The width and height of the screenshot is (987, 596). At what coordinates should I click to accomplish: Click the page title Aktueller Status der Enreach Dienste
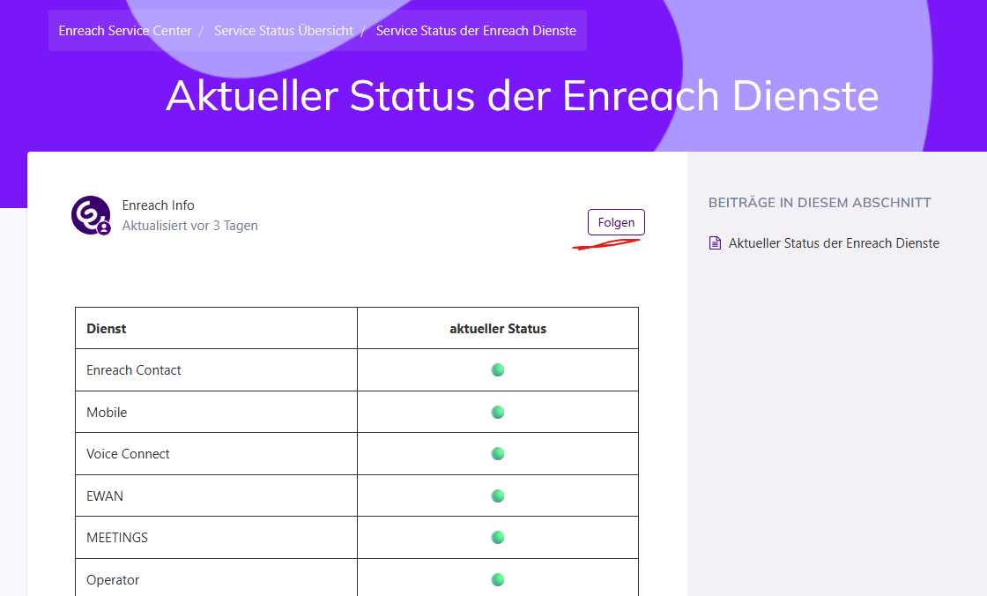[x=522, y=95]
